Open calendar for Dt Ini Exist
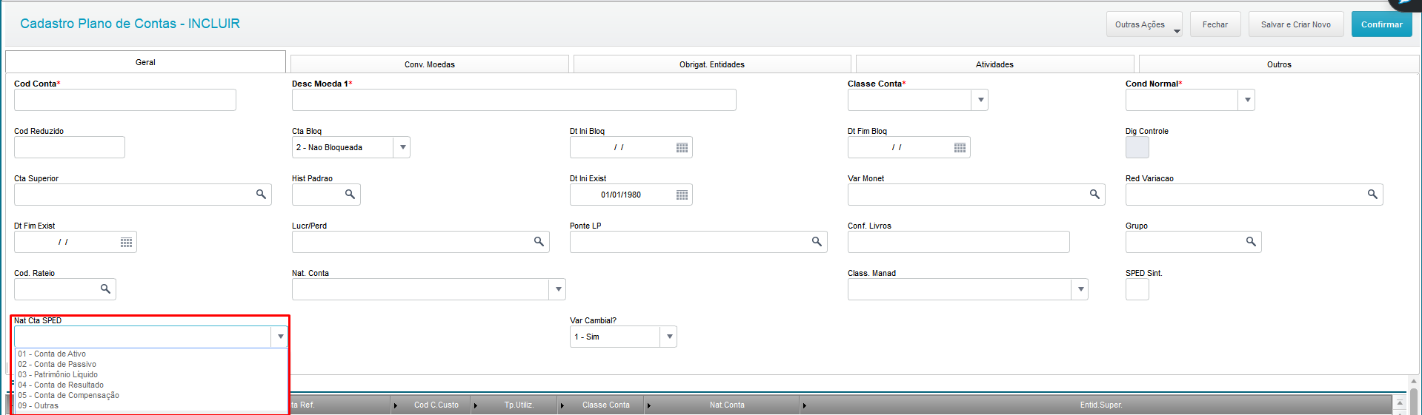Viewport: 1422px width, 415px height. point(682,195)
